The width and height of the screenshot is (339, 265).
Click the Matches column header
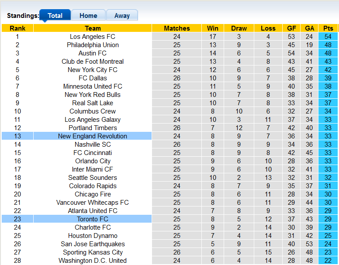click(x=177, y=28)
